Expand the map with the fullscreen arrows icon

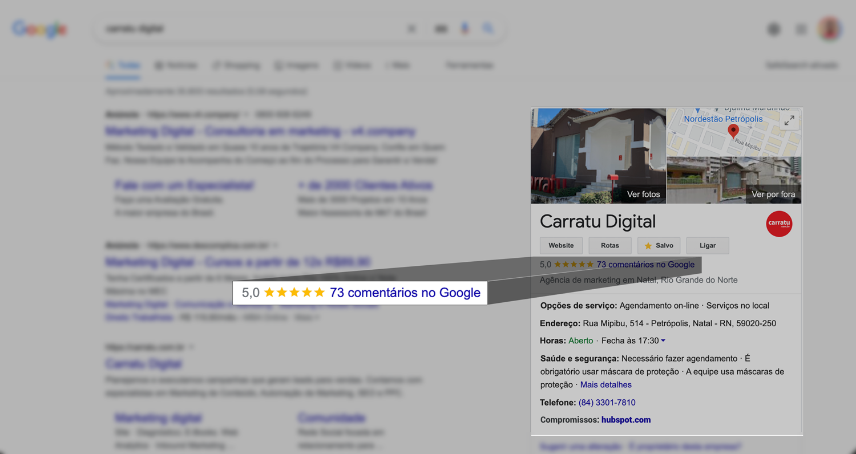[x=789, y=120]
